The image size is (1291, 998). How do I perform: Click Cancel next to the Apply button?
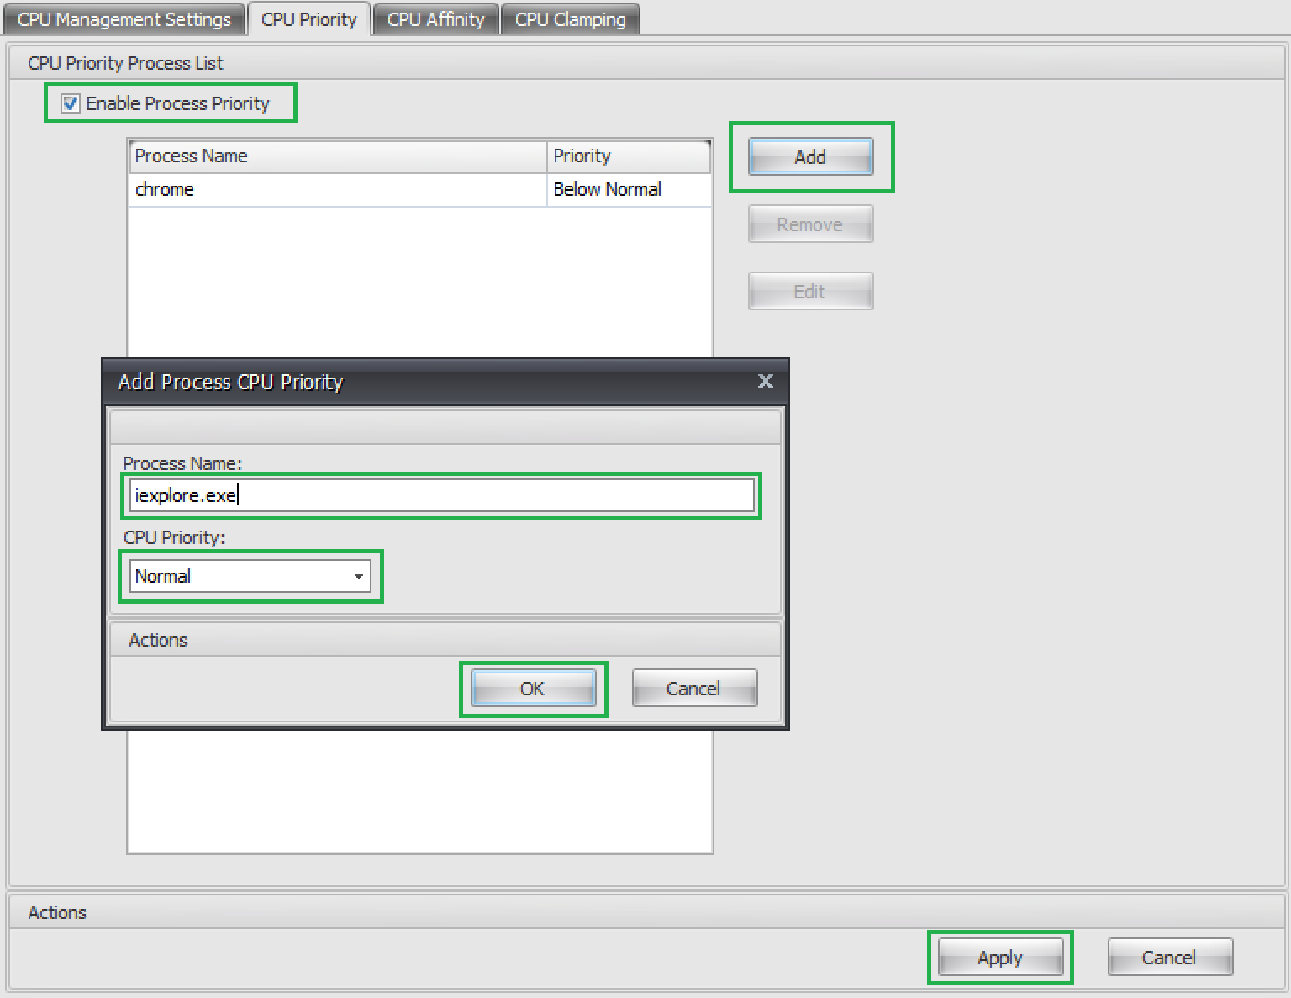point(1169,958)
